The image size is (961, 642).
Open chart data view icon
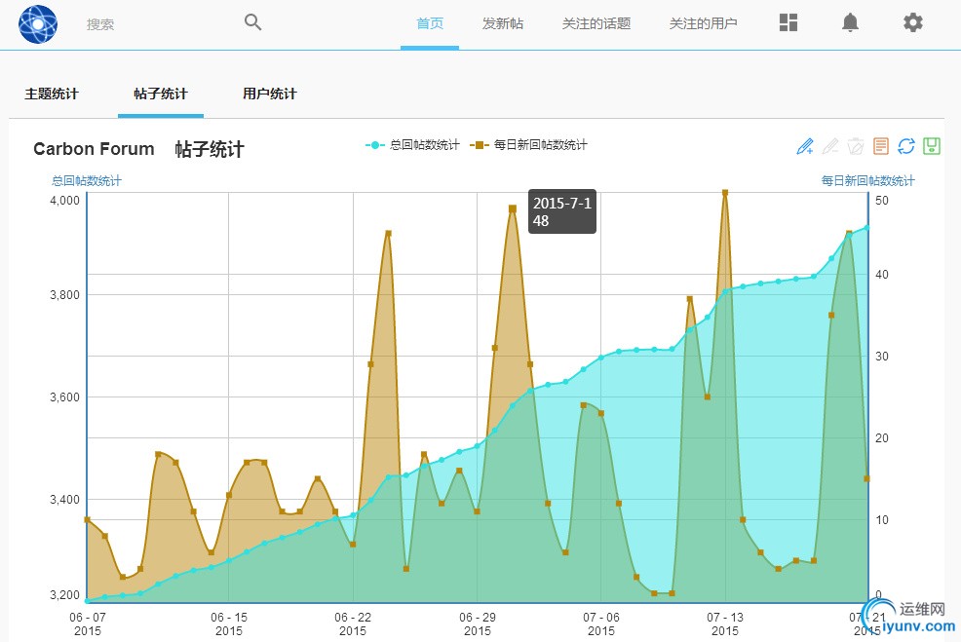(x=881, y=146)
